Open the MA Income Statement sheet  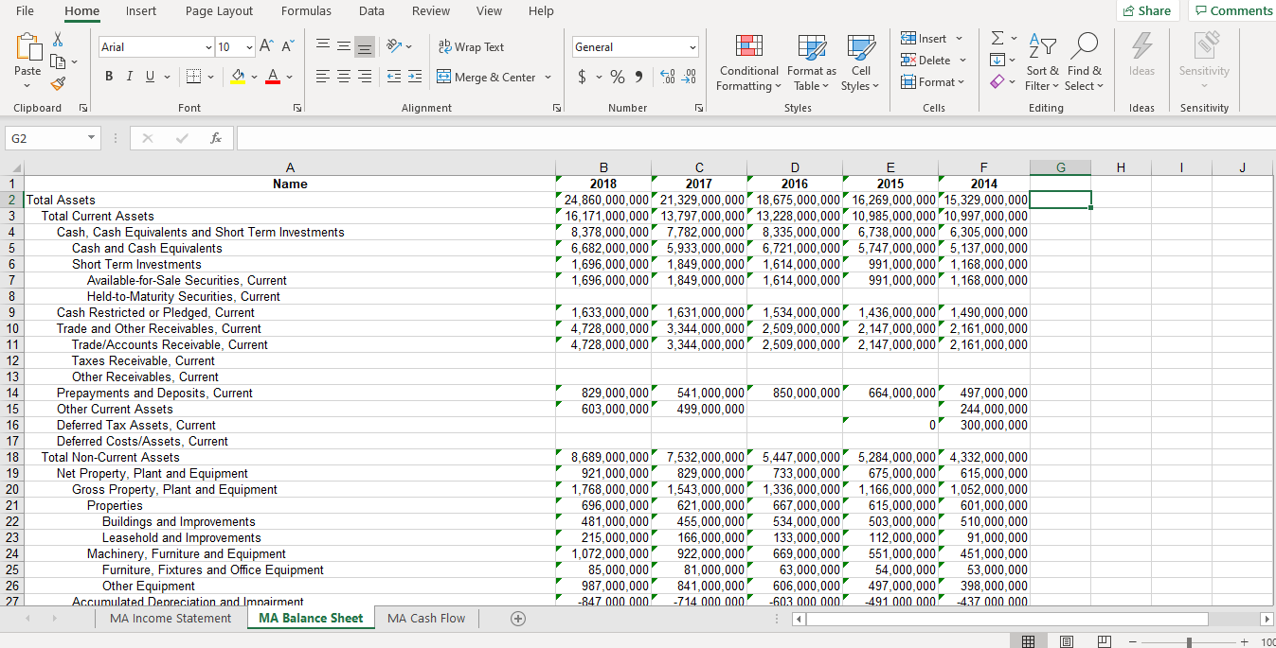coord(171,618)
